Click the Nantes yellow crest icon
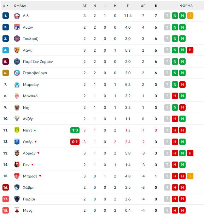 click(17, 130)
